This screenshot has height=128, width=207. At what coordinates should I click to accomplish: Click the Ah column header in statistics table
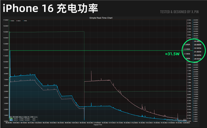pyautogui.click(x=21, y=117)
